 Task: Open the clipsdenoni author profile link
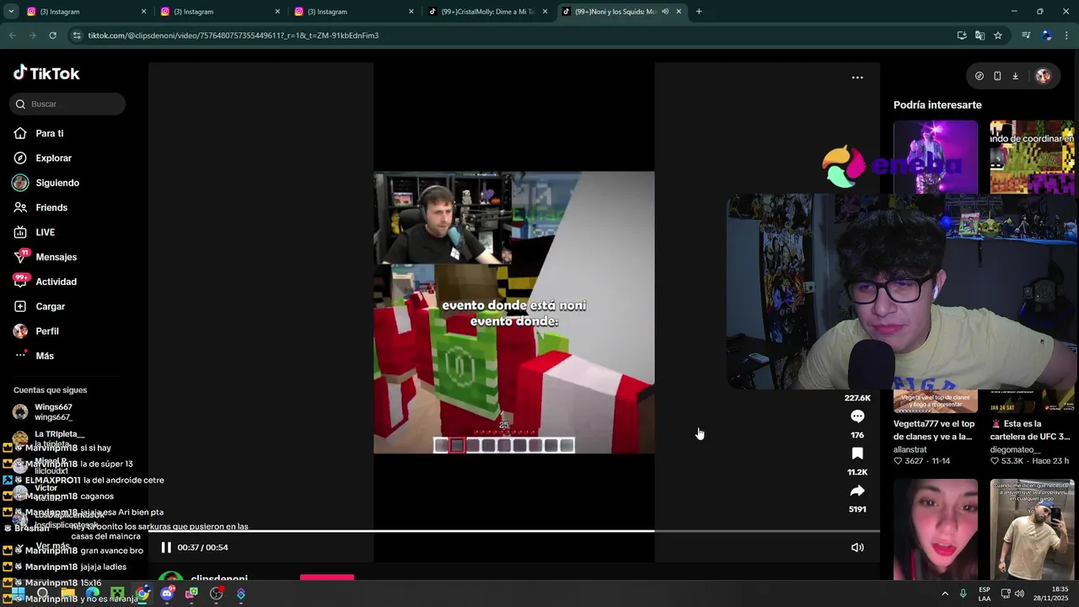coord(219,579)
